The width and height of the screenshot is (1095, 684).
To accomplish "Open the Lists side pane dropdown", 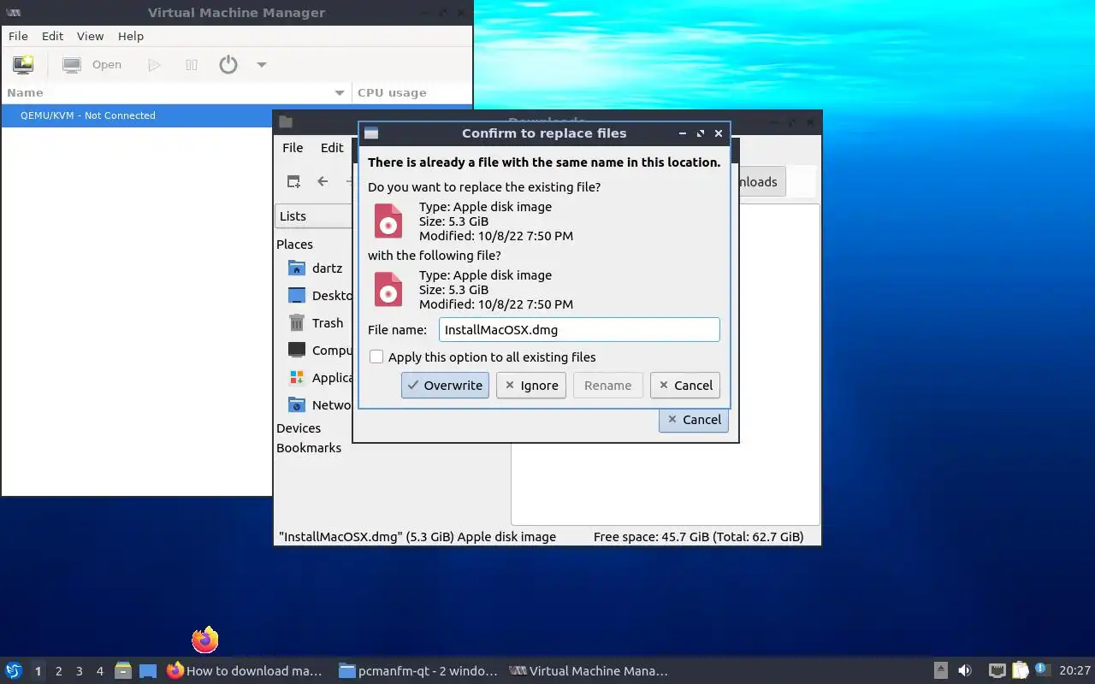I will (x=314, y=215).
